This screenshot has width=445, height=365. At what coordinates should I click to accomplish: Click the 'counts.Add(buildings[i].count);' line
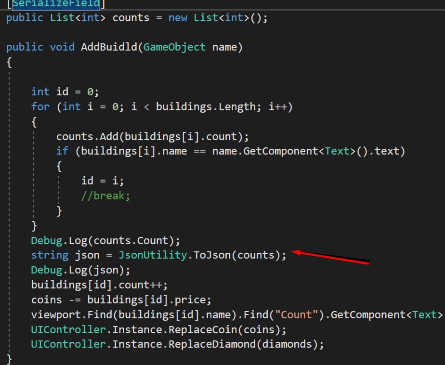(152, 137)
